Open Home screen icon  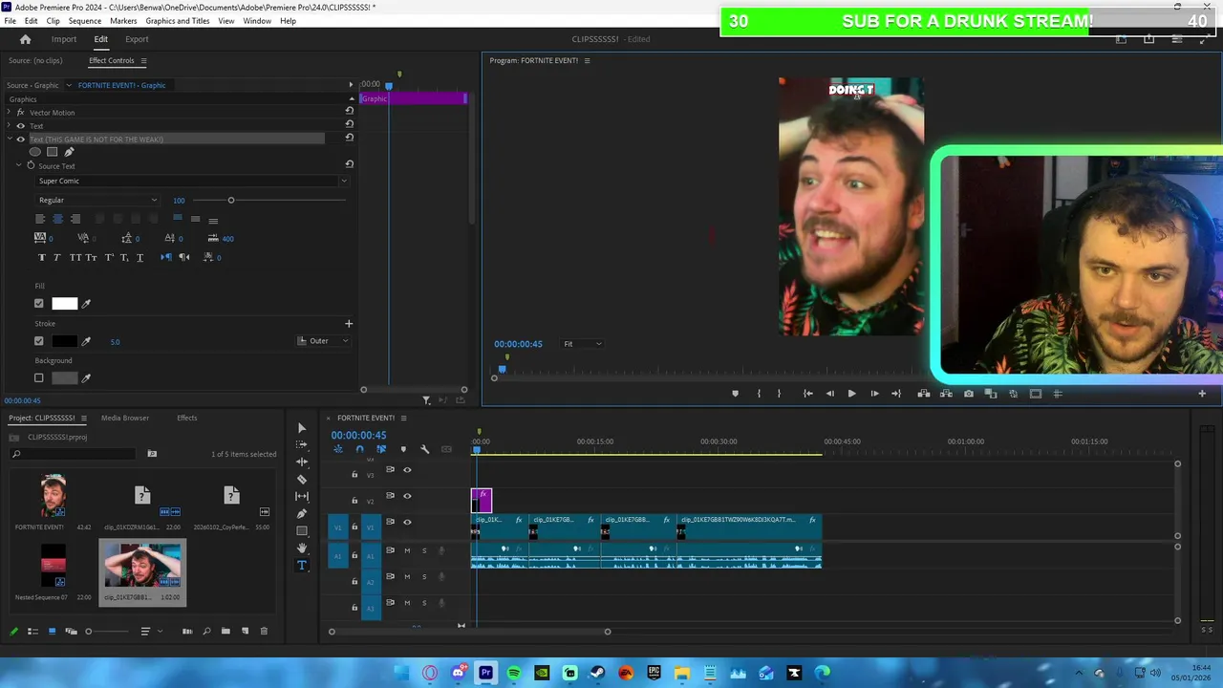coord(26,39)
